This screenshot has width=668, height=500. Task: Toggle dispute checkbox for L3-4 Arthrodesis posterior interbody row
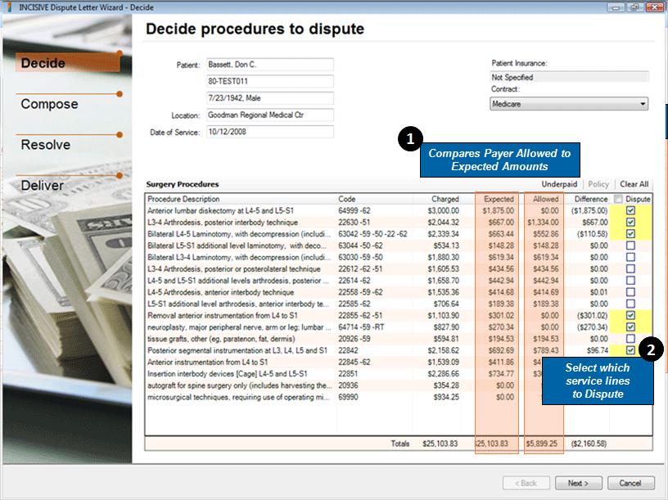click(630, 222)
